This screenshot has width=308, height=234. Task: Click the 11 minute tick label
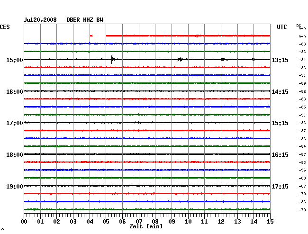point(204,221)
